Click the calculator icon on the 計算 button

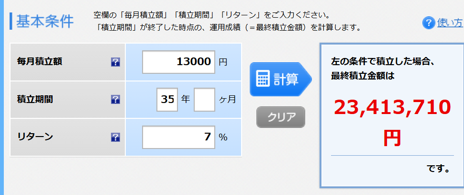pos(263,79)
